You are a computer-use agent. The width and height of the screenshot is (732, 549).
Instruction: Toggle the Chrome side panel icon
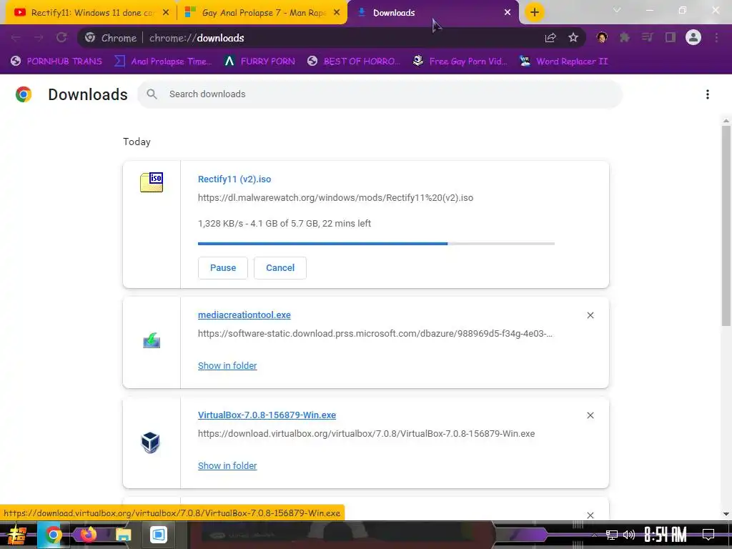click(671, 38)
